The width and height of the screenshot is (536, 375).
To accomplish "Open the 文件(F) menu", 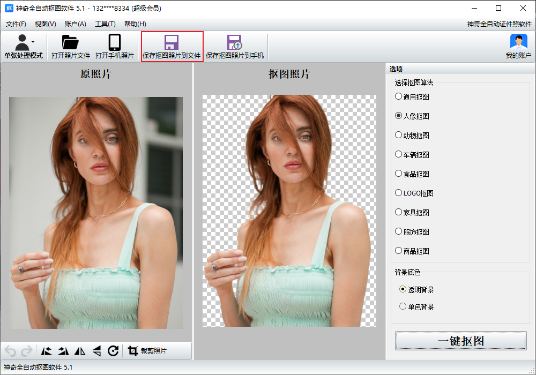I will pyautogui.click(x=16, y=24).
